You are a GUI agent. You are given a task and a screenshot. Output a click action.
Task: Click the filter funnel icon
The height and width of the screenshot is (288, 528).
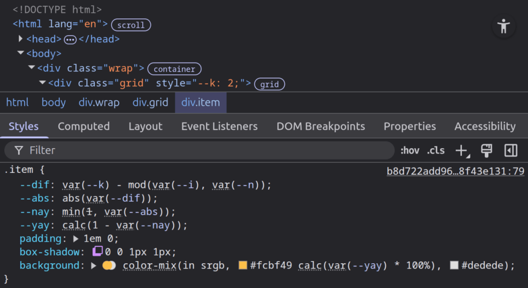pyautogui.click(x=19, y=150)
